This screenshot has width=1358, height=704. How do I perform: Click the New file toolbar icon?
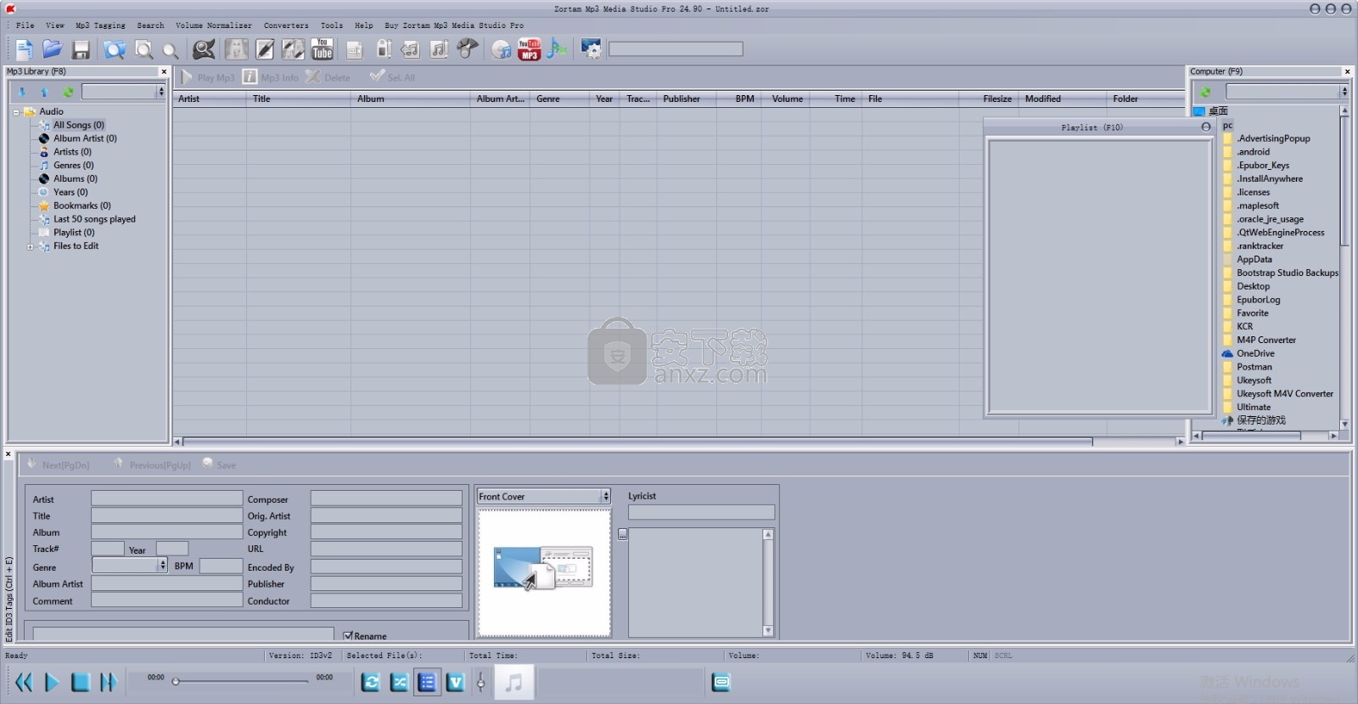point(24,49)
